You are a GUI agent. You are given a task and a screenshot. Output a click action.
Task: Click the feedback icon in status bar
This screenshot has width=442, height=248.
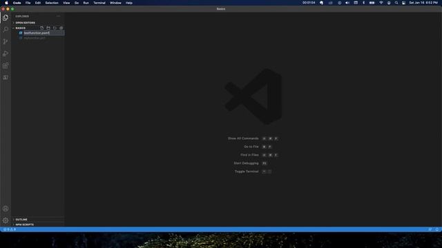coord(430,229)
